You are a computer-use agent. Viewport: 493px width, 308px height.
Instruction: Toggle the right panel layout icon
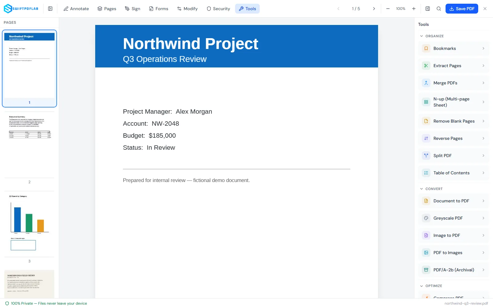[428, 9]
